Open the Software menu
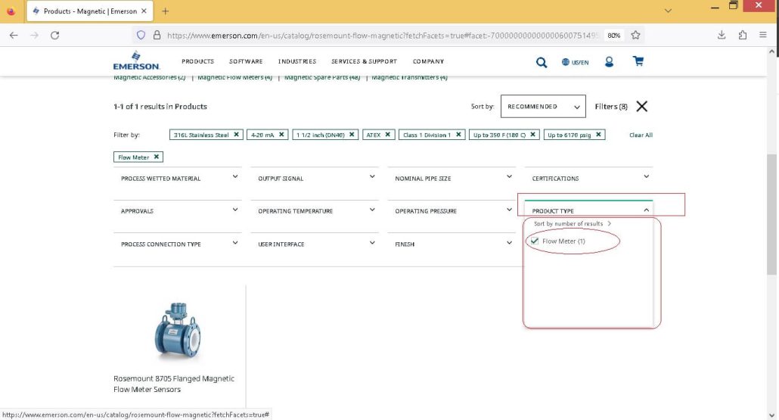Image resolution: width=779 pixels, height=420 pixels. [x=246, y=61]
